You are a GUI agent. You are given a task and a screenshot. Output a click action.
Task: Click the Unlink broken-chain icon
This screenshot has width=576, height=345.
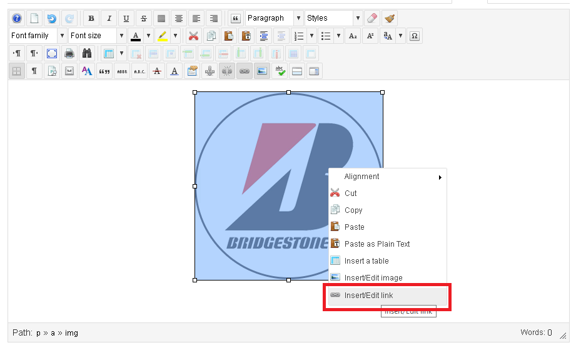(x=227, y=71)
